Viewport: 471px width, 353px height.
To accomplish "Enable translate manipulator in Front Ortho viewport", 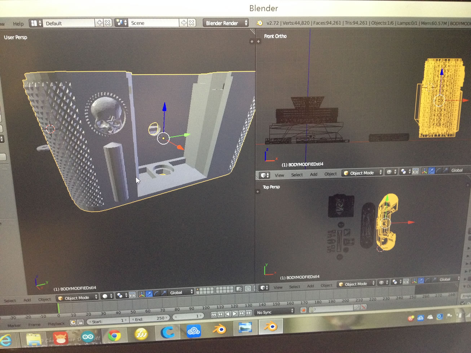I will click(x=431, y=171).
